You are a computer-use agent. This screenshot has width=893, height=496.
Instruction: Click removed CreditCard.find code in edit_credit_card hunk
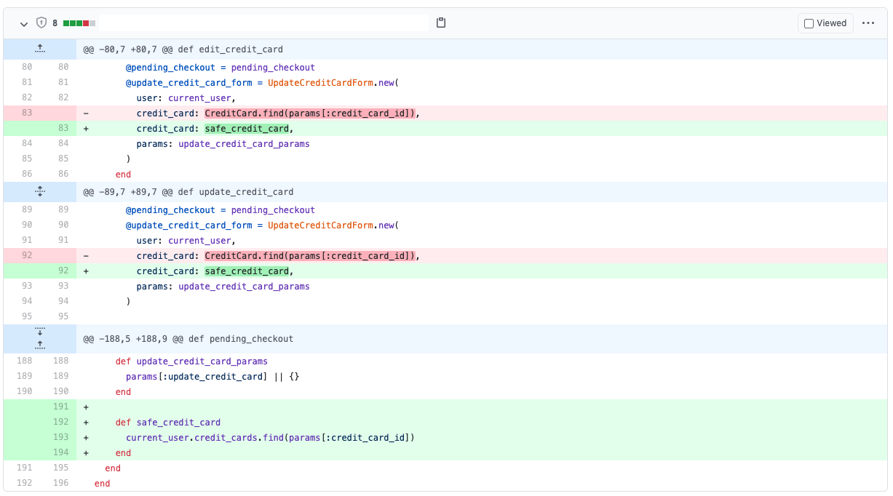[x=310, y=113]
